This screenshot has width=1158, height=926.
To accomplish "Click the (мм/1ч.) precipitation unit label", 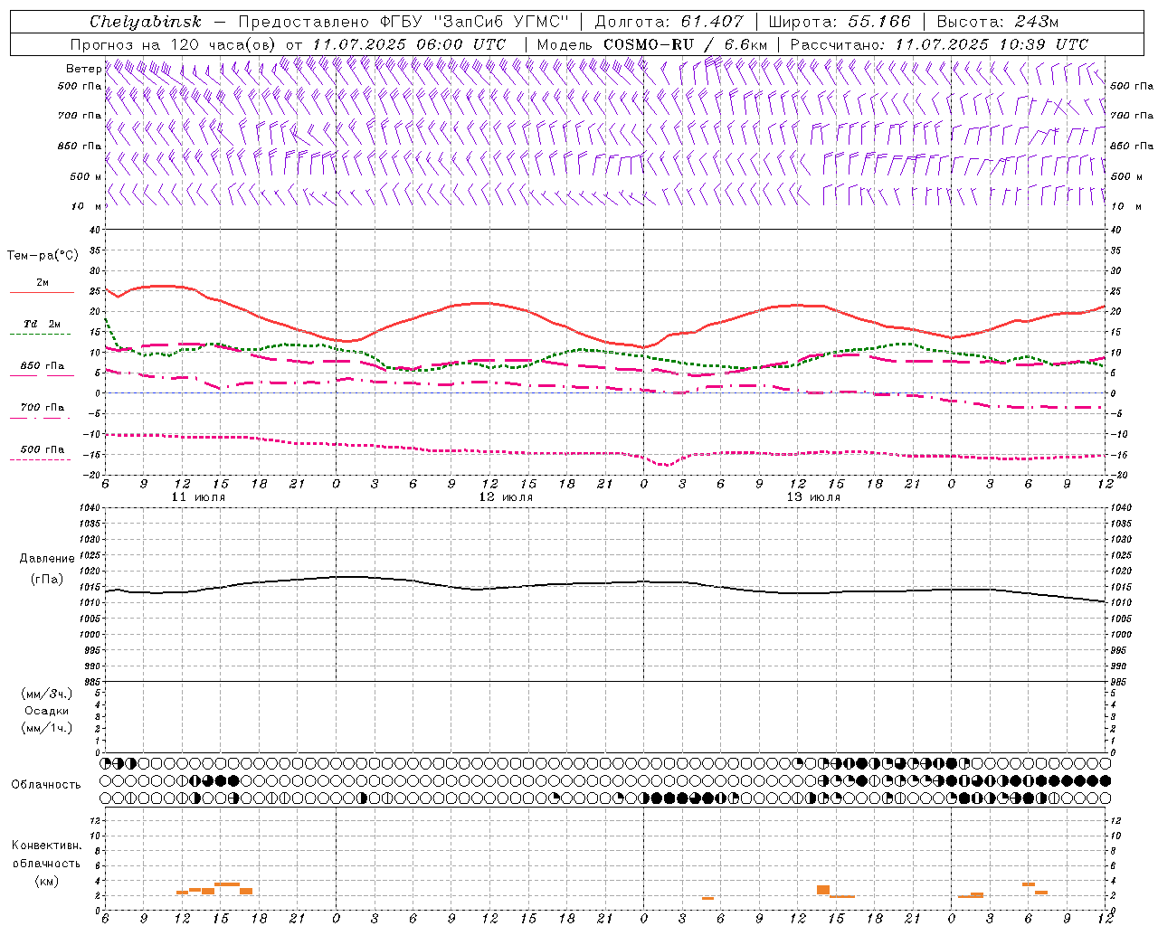I will click(47, 728).
